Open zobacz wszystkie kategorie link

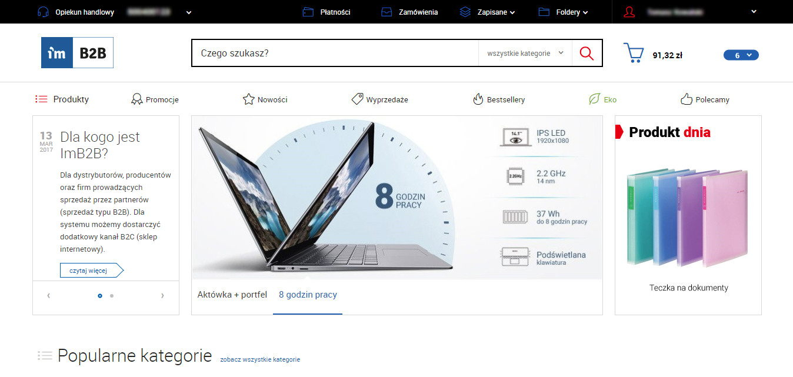[x=260, y=359]
